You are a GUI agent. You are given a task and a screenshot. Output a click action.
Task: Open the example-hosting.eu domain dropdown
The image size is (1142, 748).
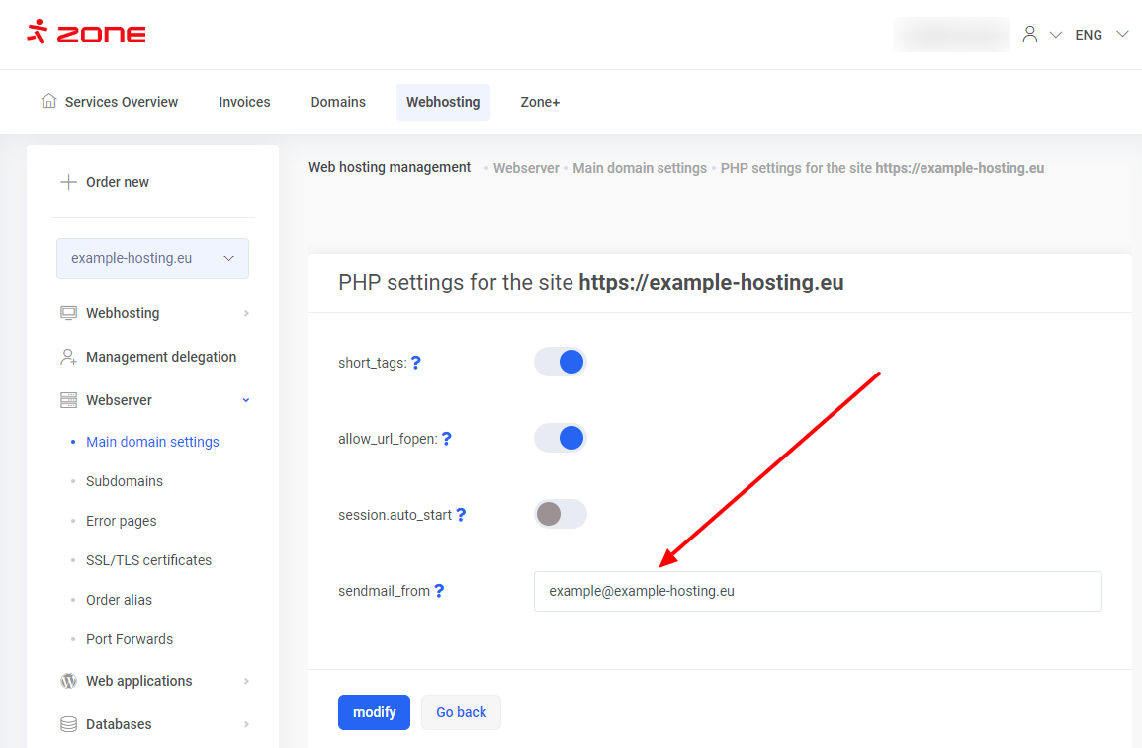tap(152, 258)
